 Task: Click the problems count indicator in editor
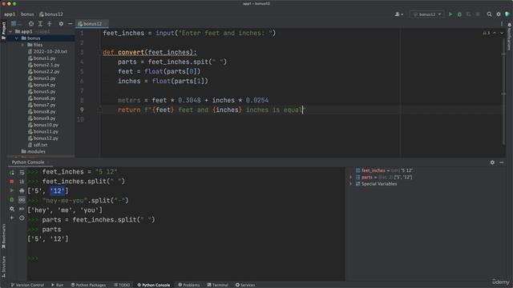pyautogui.click(x=487, y=33)
